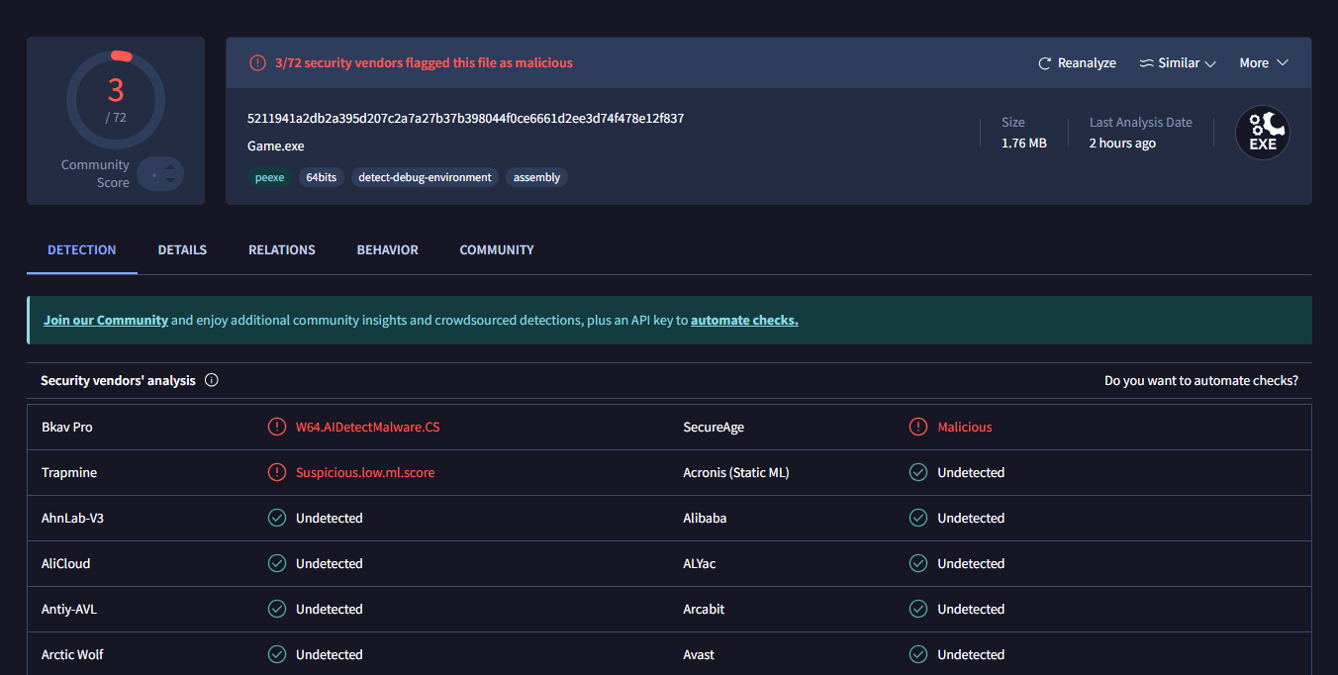Click the Arctic Wolf vendor name
This screenshot has width=1338, height=675.
(72, 655)
